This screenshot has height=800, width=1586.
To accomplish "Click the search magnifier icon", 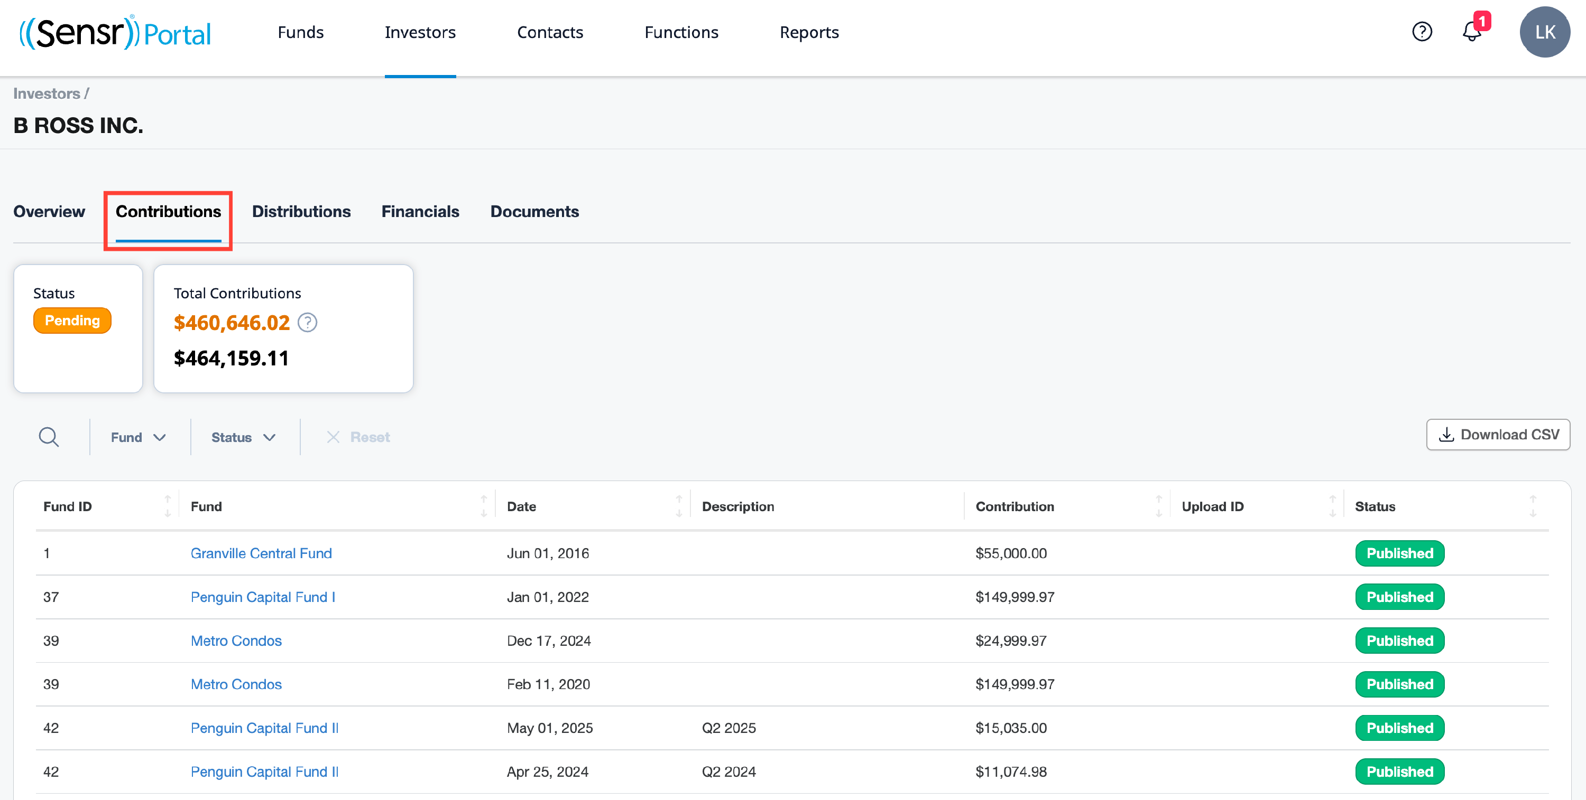I will click(49, 437).
